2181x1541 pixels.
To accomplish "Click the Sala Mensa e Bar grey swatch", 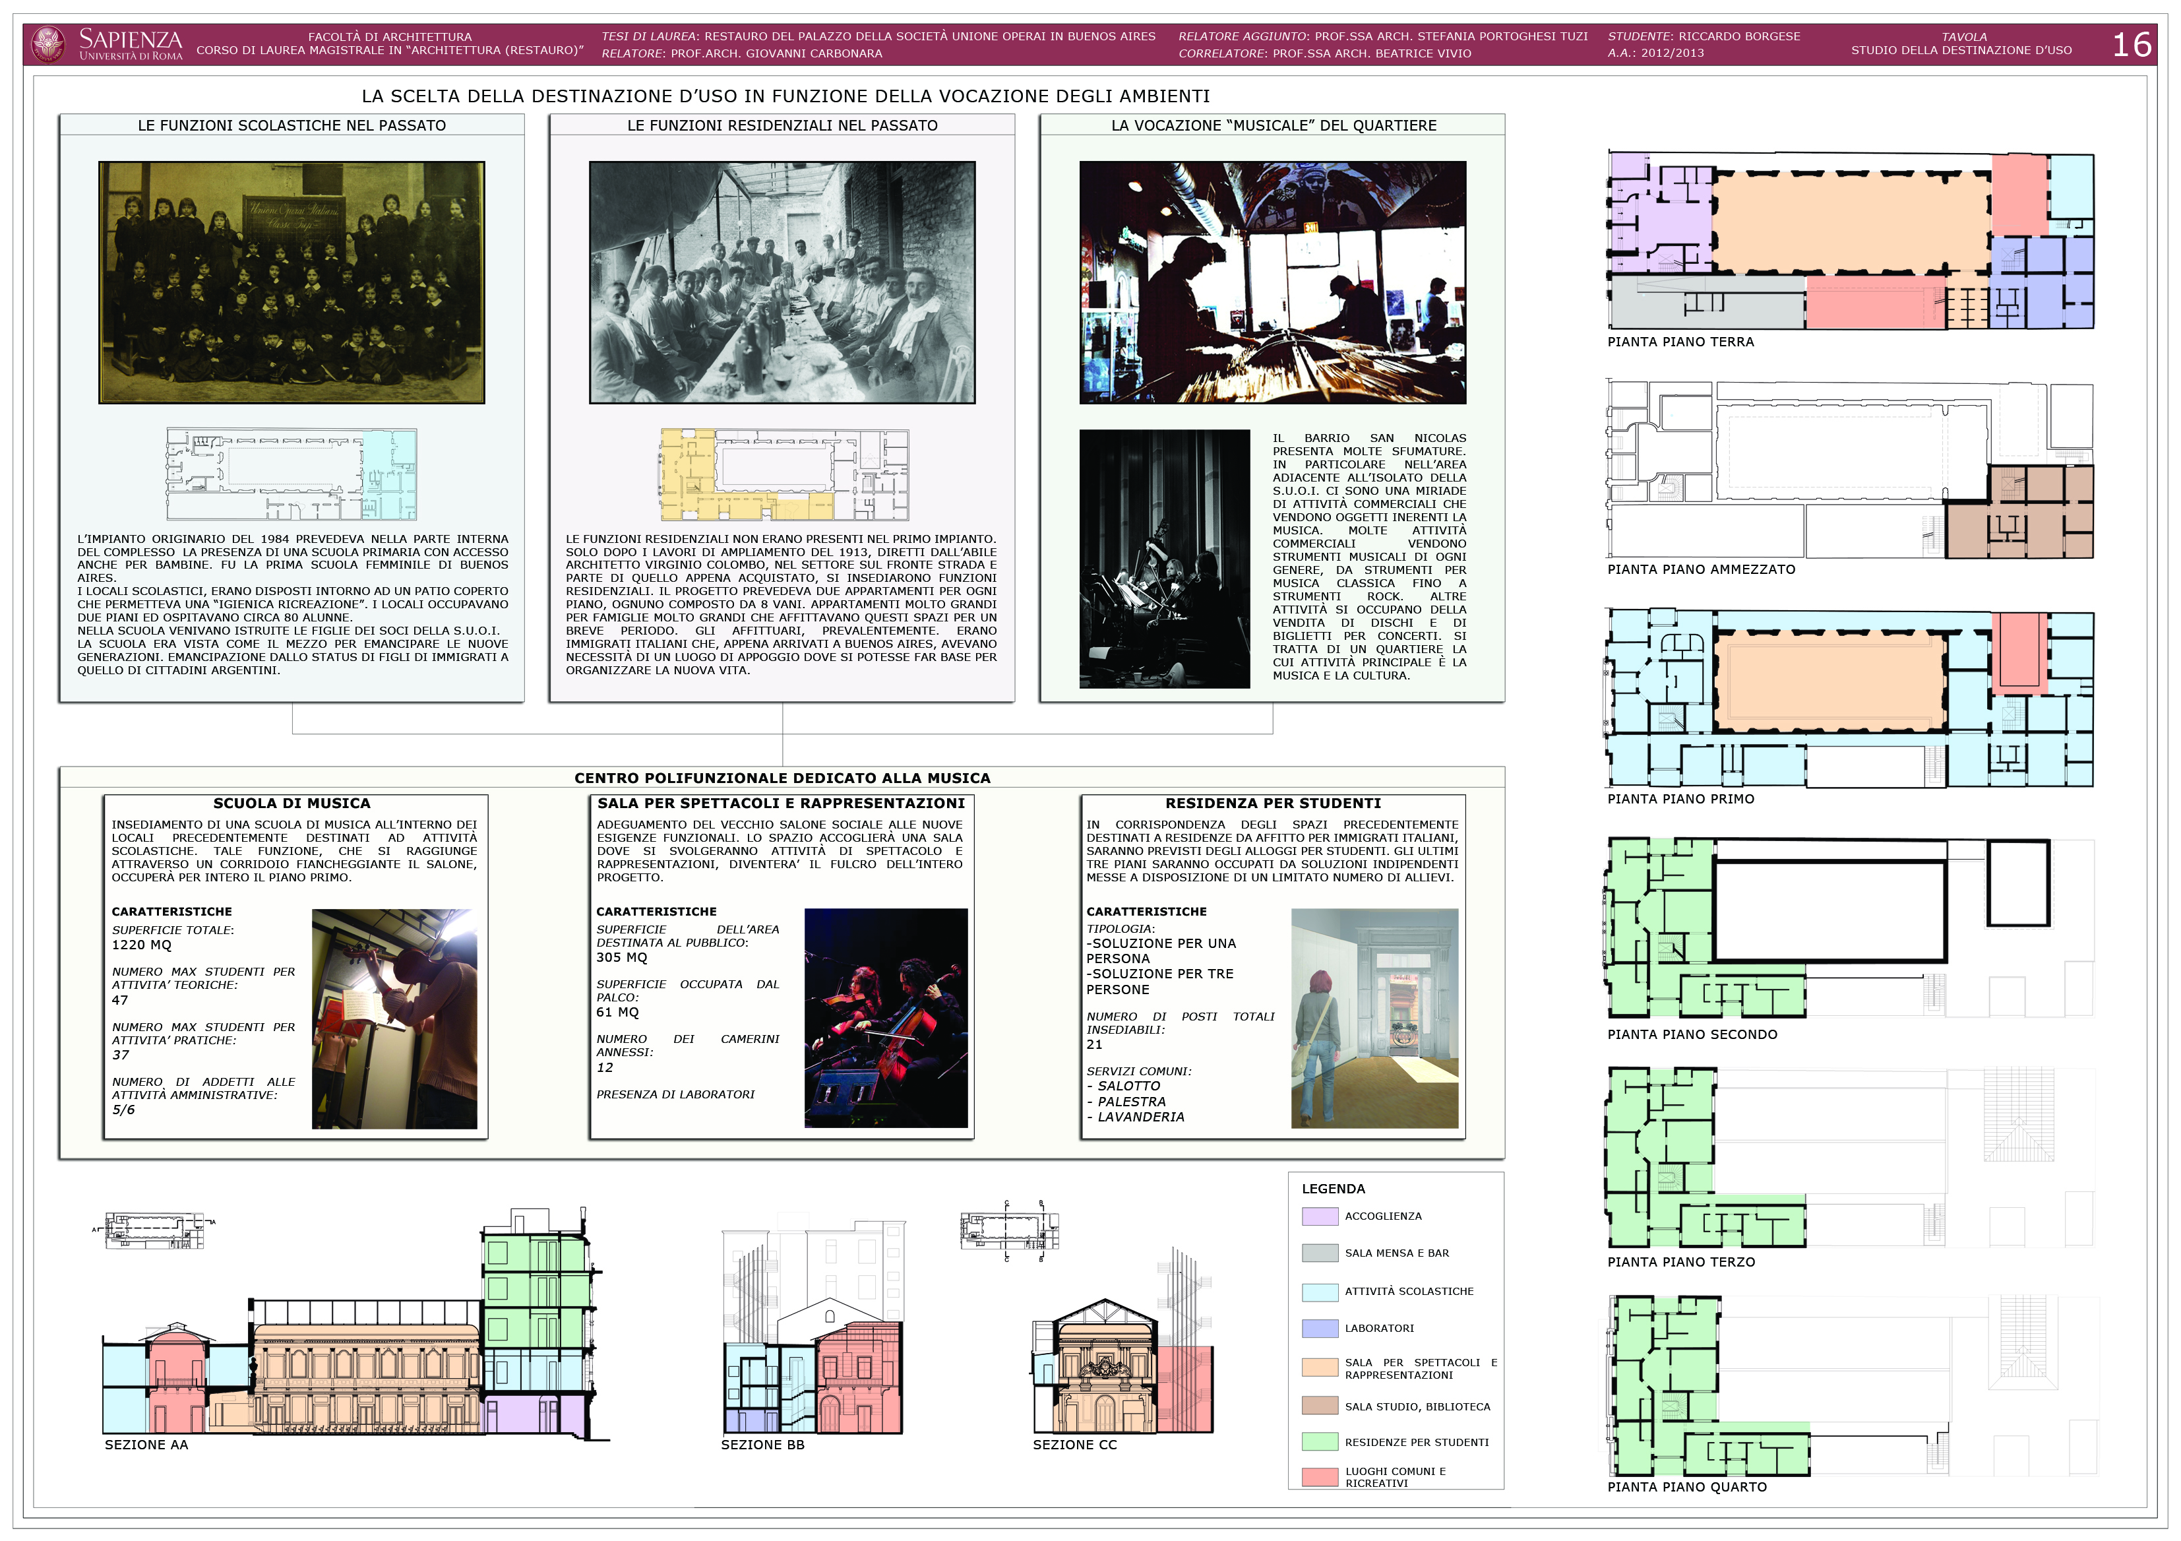I will (1320, 1253).
